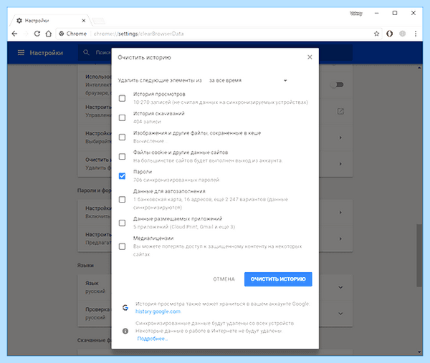Check cached images and files checkbox
This screenshot has height=363, width=430.
122,137
